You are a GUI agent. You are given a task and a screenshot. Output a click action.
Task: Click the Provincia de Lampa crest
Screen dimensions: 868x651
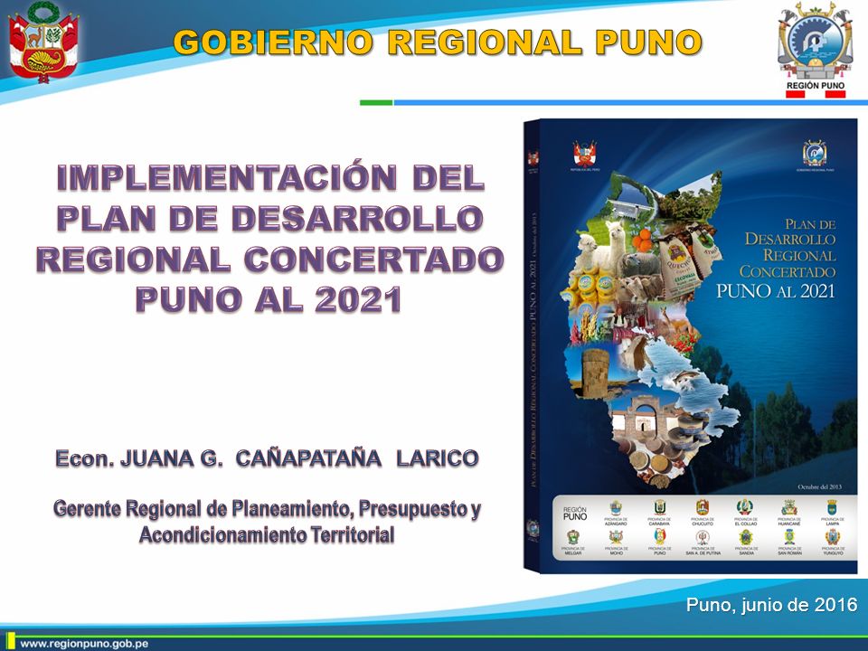point(832,507)
